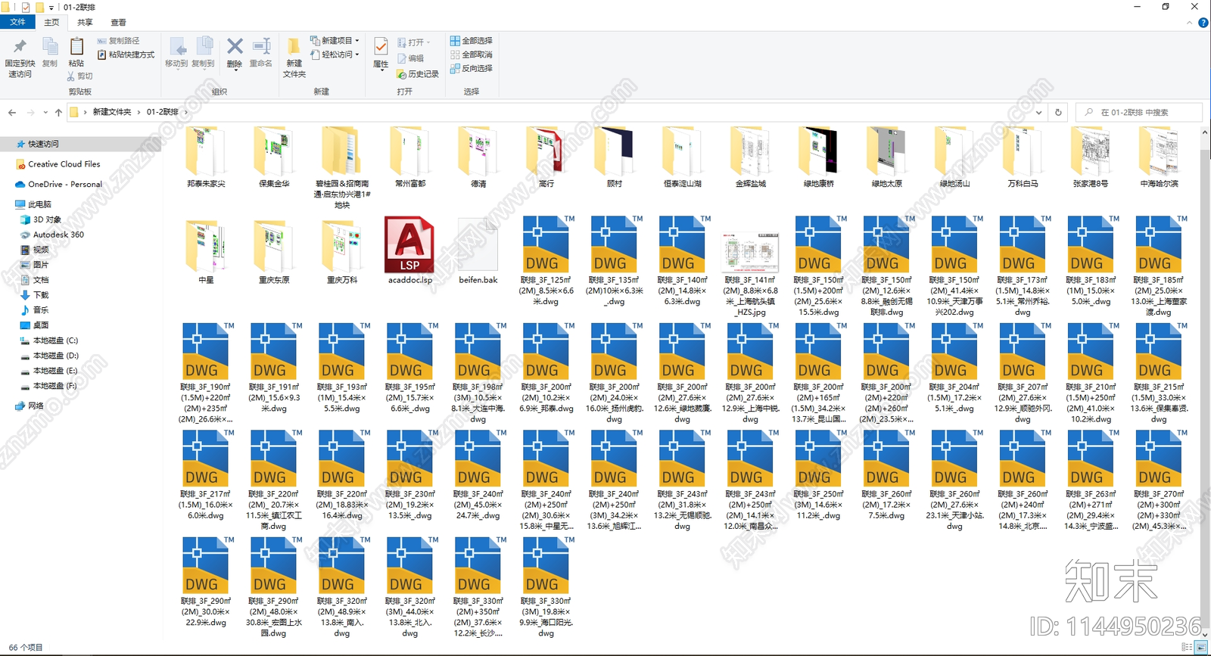1211x656 pixels.
Task: Click the New folder (新建文件夹) icon
Action: [294, 47]
